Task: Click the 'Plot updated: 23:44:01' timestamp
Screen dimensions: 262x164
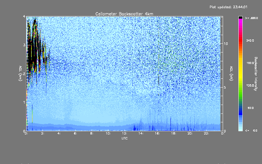Action: coord(228,7)
